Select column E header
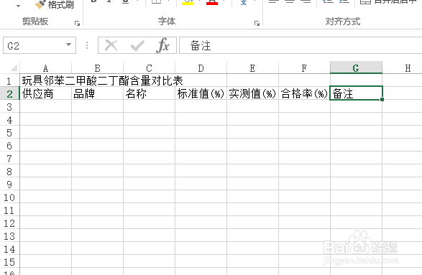This screenshot has width=422, height=275. 253,67
